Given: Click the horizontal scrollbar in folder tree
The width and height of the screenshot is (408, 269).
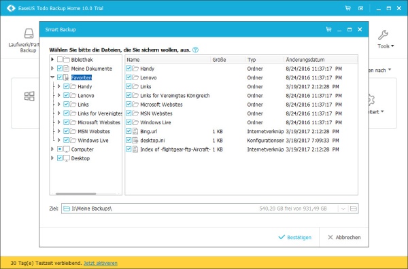Looking at the screenshot, I should tap(75, 194).
